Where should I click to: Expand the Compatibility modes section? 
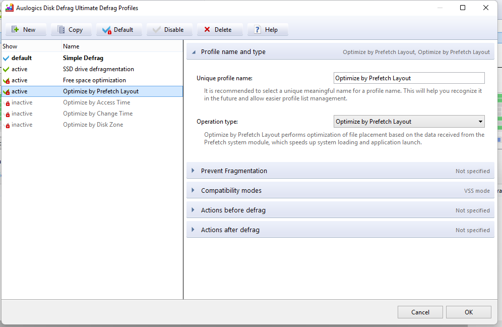click(x=340, y=190)
